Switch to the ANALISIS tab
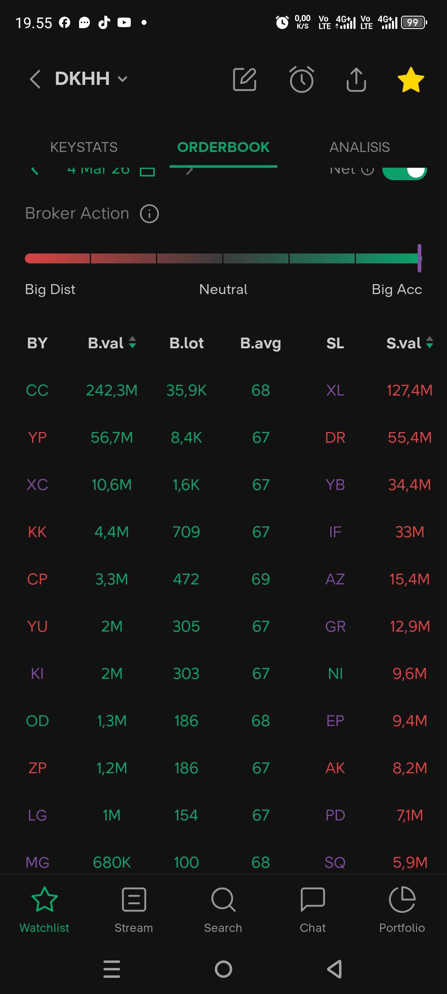The width and height of the screenshot is (447, 994). coord(359,147)
